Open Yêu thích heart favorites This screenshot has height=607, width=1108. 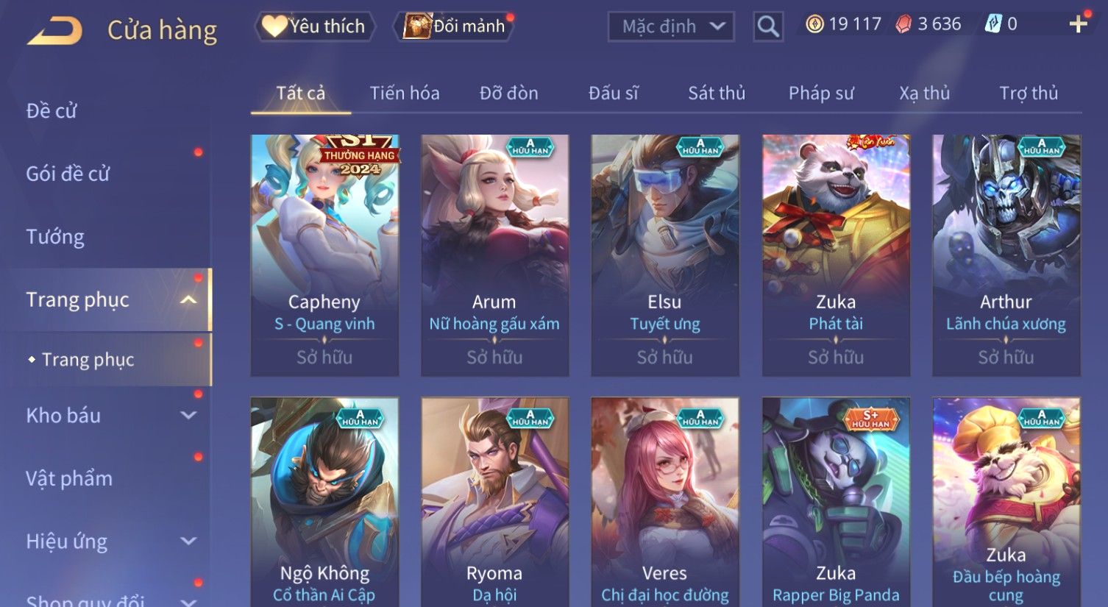click(314, 26)
